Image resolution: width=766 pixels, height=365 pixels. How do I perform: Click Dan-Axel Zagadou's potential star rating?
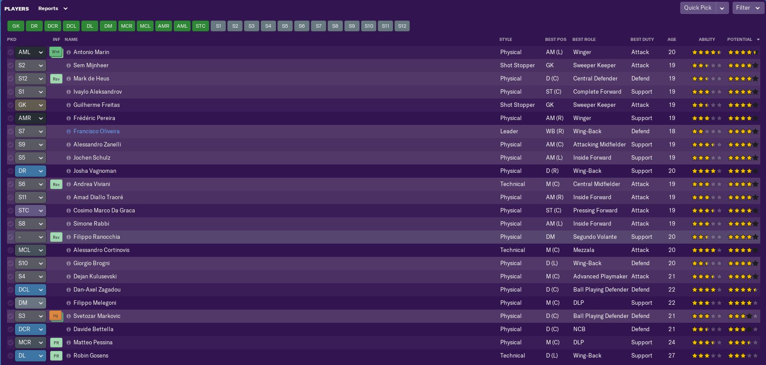click(x=743, y=290)
